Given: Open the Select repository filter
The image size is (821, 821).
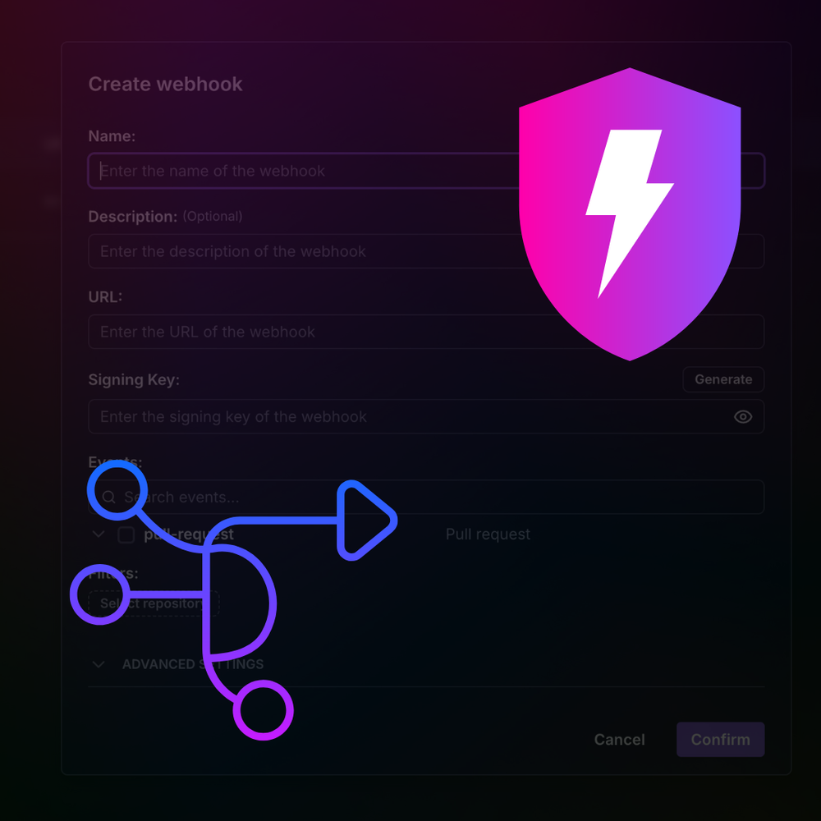Looking at the screenshot, I should pyautogui.click(x=154, y=603).
